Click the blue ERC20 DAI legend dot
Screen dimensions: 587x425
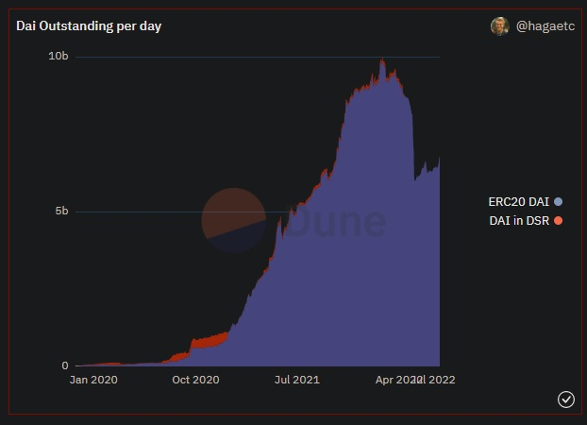[559, 201]
